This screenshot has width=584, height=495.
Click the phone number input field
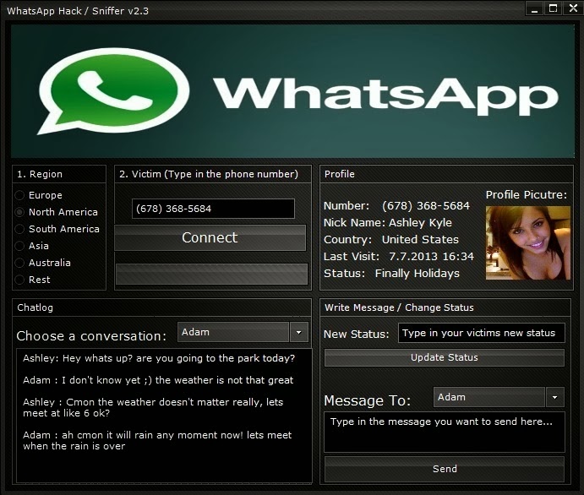coord(213,209)
